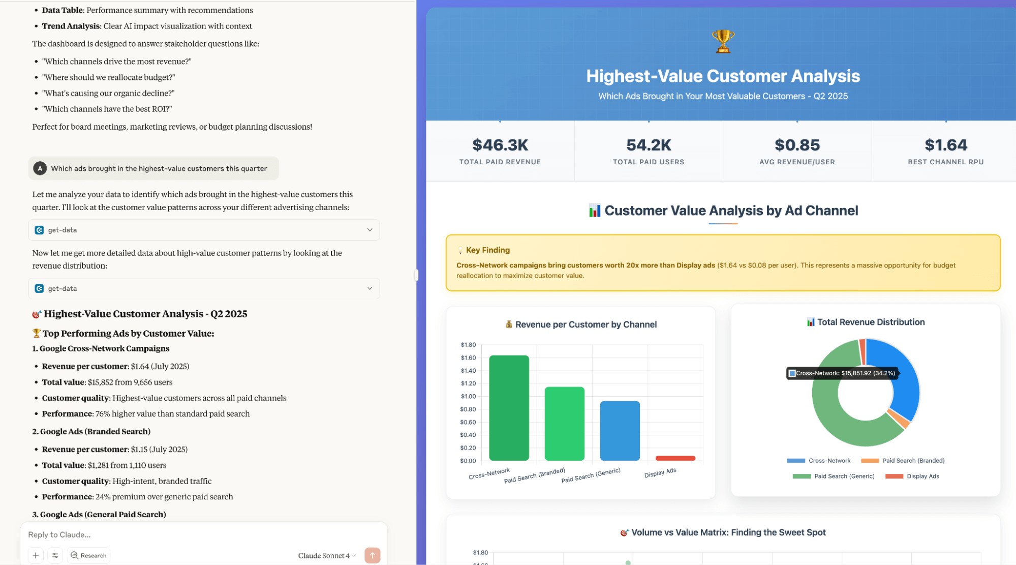
Task: Click the target icon beside Volume vs Value Matrix
Action: point(624,532)
